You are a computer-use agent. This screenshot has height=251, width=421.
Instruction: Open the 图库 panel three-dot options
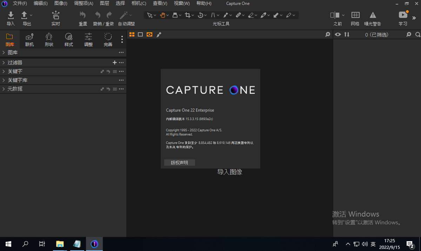click(121, 52)
